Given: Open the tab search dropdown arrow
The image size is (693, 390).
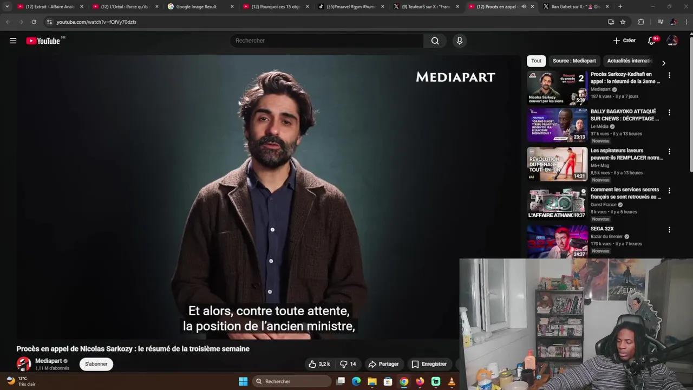Looking at the screenshot, I should pyautogui.click(x=7, y=6).
